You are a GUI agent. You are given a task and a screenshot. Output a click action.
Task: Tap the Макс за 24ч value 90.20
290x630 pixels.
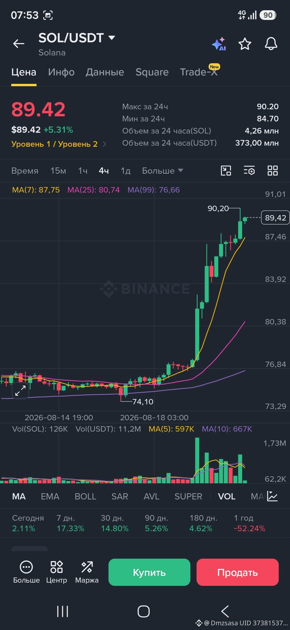[268, 107]
